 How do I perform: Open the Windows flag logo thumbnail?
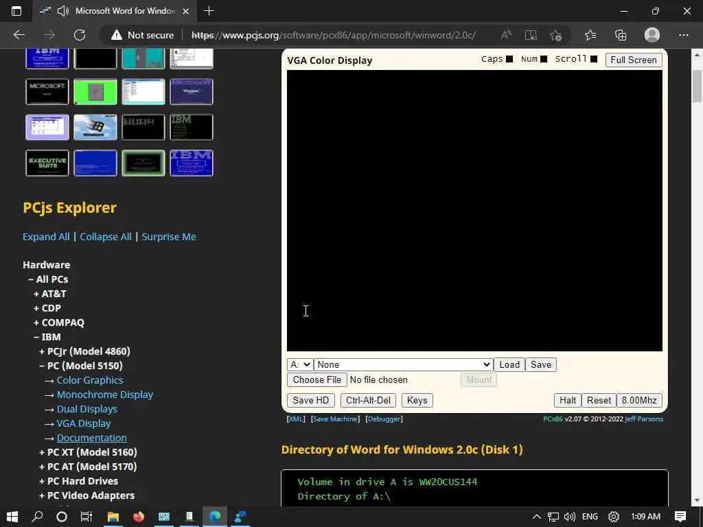[95, 127]
